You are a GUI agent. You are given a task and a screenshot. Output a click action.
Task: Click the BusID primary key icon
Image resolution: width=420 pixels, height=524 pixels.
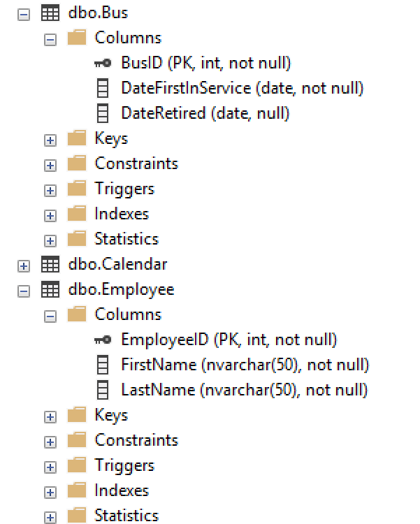[102, 64]
